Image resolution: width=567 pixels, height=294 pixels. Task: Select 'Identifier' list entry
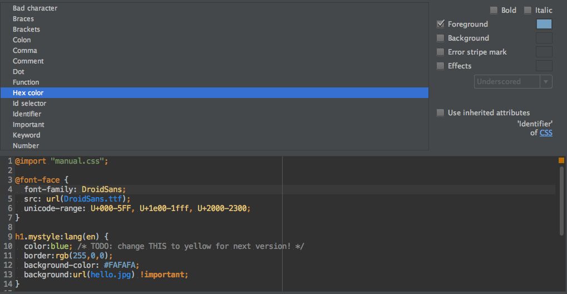[214, 114]
